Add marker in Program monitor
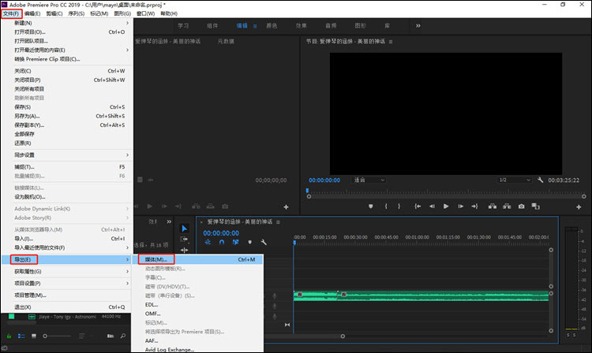This screenshot has height=353, width=592. (371, 206)
